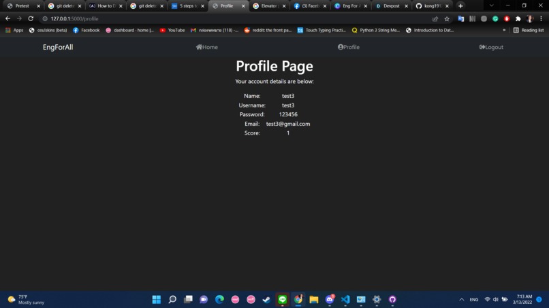Close the Profile tab
This screenshot has height=308, width=549.
pyautogui.click(x=243, y=6)
